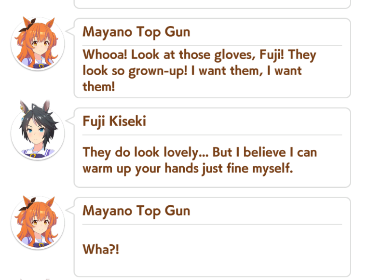Click "Mayano Top Gun" name above "Wha?!"

(136, 211)
